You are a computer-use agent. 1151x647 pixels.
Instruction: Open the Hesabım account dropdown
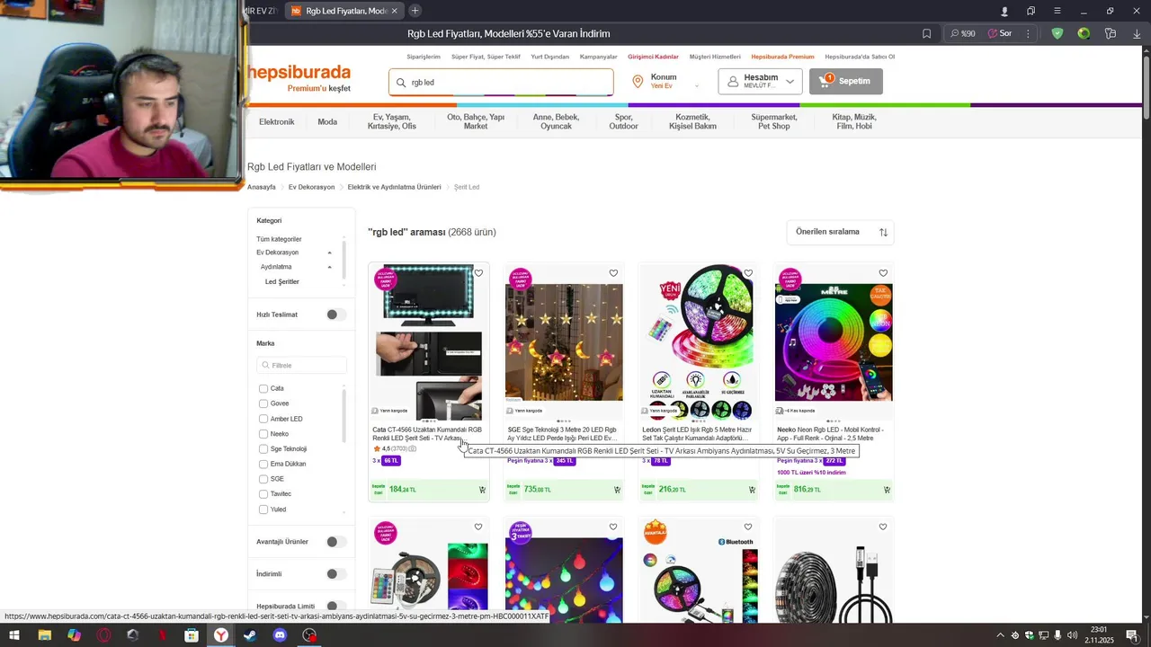point(760,81)
